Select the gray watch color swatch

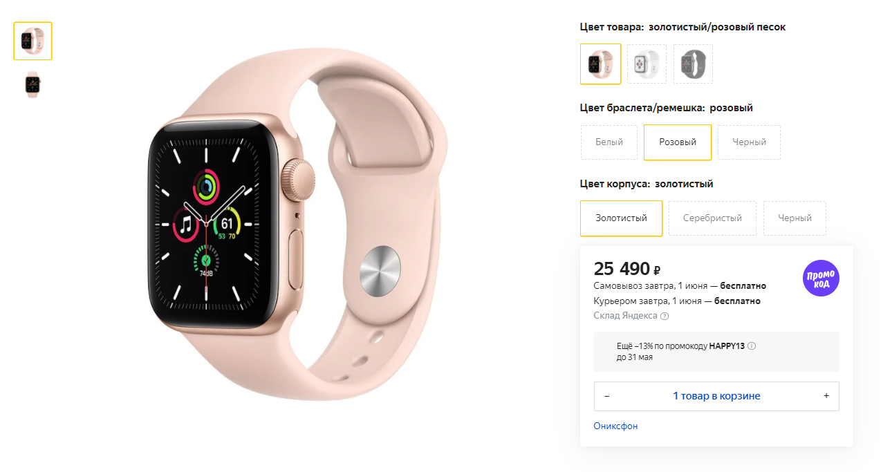[x=694, y=64]
